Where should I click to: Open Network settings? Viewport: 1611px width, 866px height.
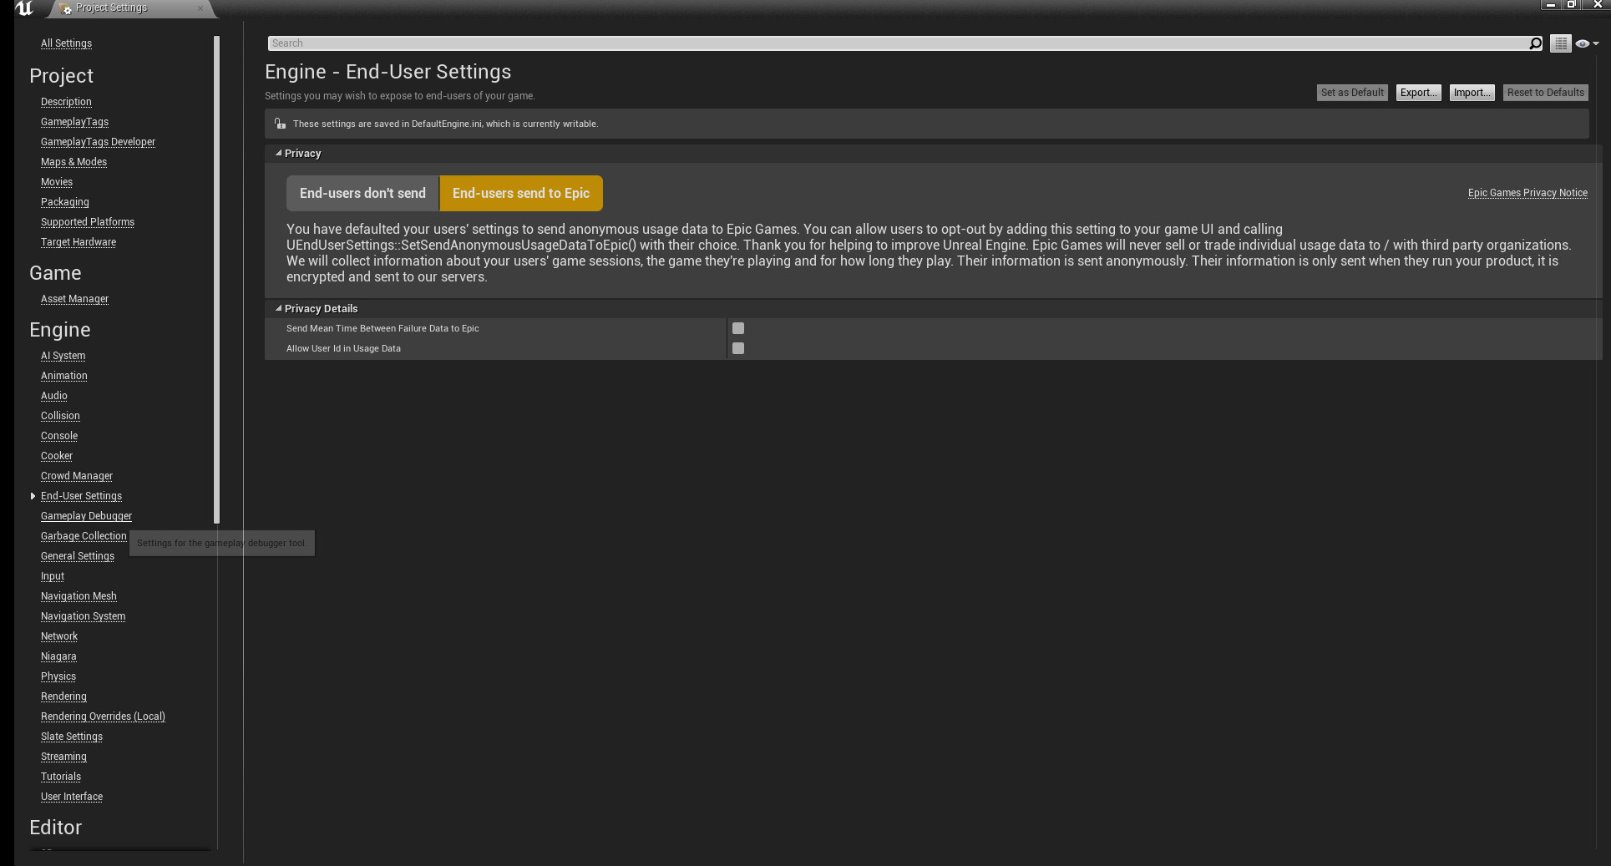coord(59,636)
